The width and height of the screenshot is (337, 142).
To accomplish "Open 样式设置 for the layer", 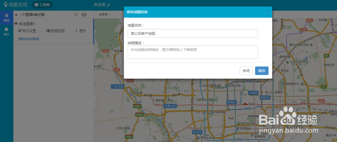I will (x=27, y=31).
